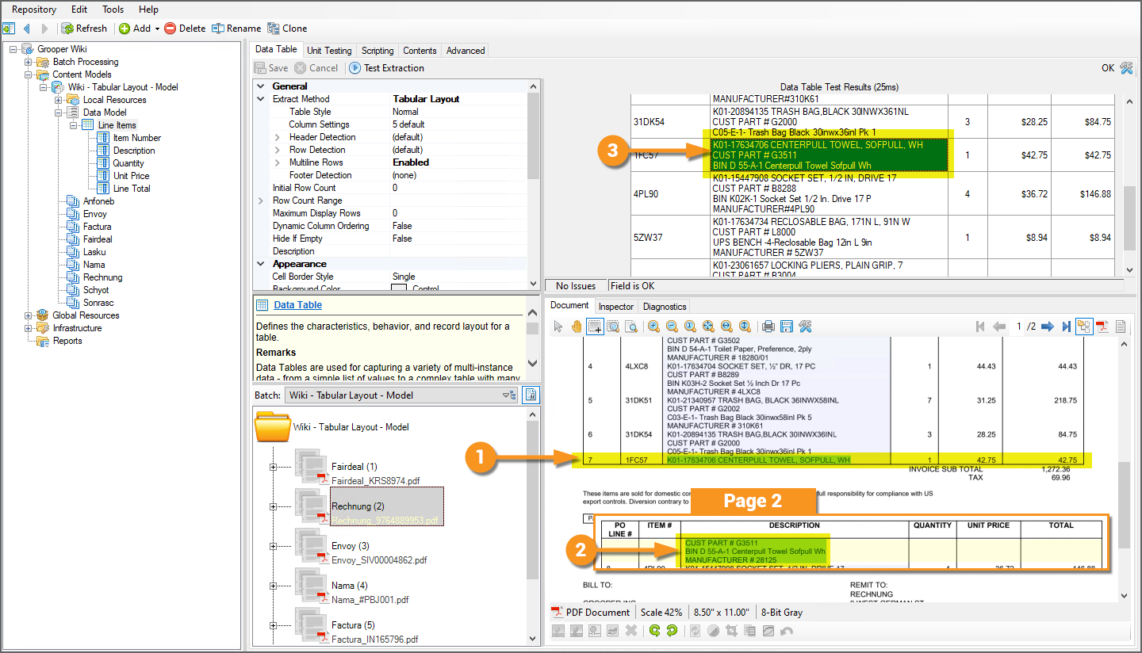Expand the Header Detection property
The image size is (1142, 653).
tap(277, 137)
